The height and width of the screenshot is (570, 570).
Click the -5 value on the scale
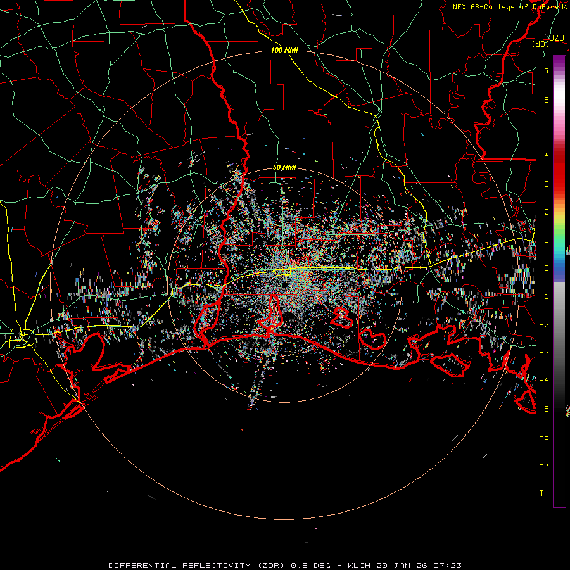pyautogui.click(x=544, y=409)
